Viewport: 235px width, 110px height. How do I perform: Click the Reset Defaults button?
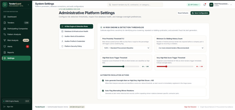click(183, 13)
